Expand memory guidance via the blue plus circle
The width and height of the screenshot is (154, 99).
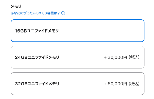[63, 13]
